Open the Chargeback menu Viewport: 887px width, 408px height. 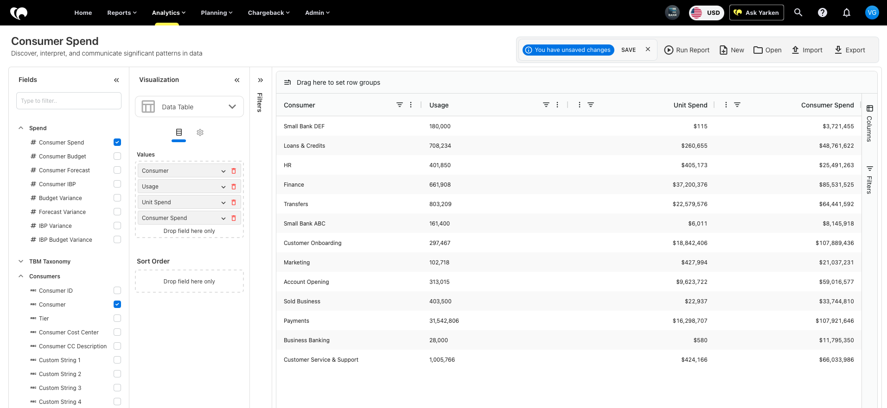point(268,13)
